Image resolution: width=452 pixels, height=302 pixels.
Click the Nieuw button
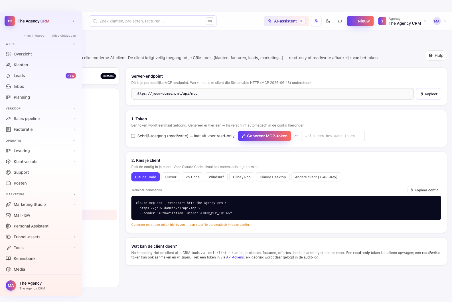pos(360,21)
